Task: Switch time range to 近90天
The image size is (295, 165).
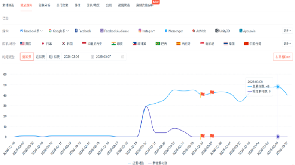Action: 40,57
